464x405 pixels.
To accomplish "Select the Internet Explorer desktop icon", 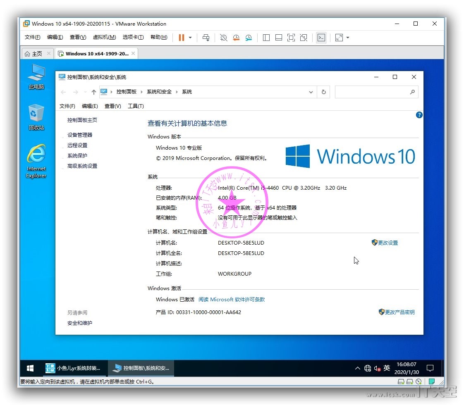I will pyautogui.click(x=36, y=161).
